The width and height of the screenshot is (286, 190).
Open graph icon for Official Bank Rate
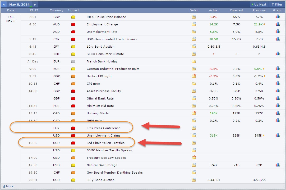tap(278, 98)
